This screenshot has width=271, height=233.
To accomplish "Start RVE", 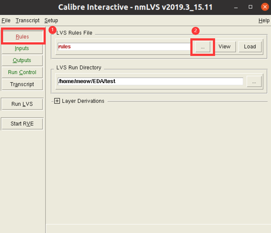I will coord(22,123).
